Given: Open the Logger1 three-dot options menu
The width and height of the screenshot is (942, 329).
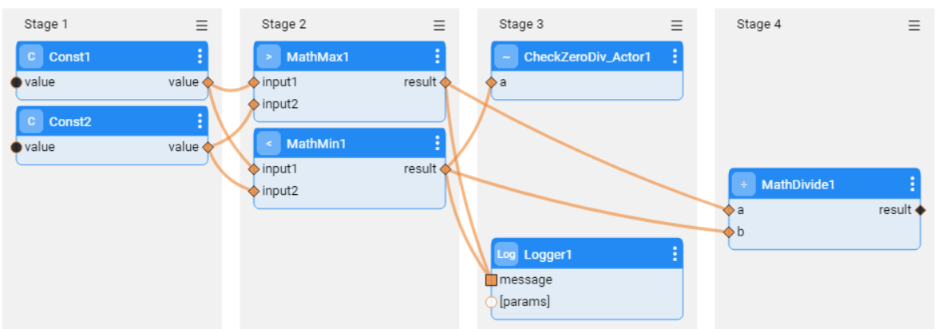Looking at the screenshot, I should [x=675, y=254].
